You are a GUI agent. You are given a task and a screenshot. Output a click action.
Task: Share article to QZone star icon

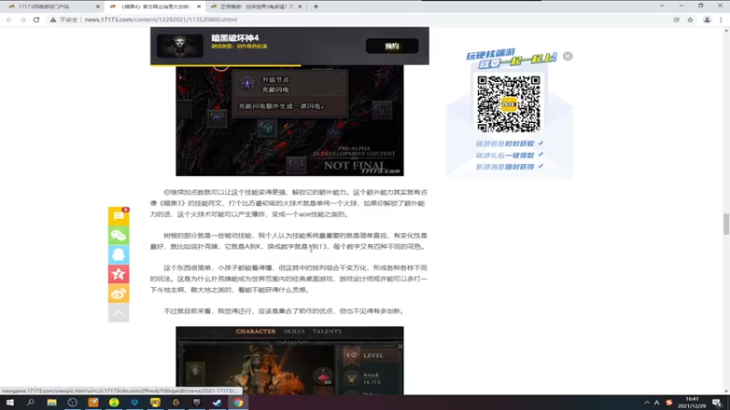pos(119,274)
